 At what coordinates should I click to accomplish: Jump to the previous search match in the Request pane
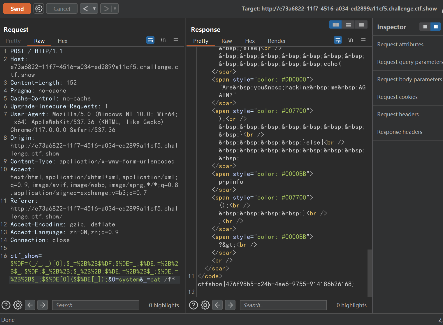30,305
